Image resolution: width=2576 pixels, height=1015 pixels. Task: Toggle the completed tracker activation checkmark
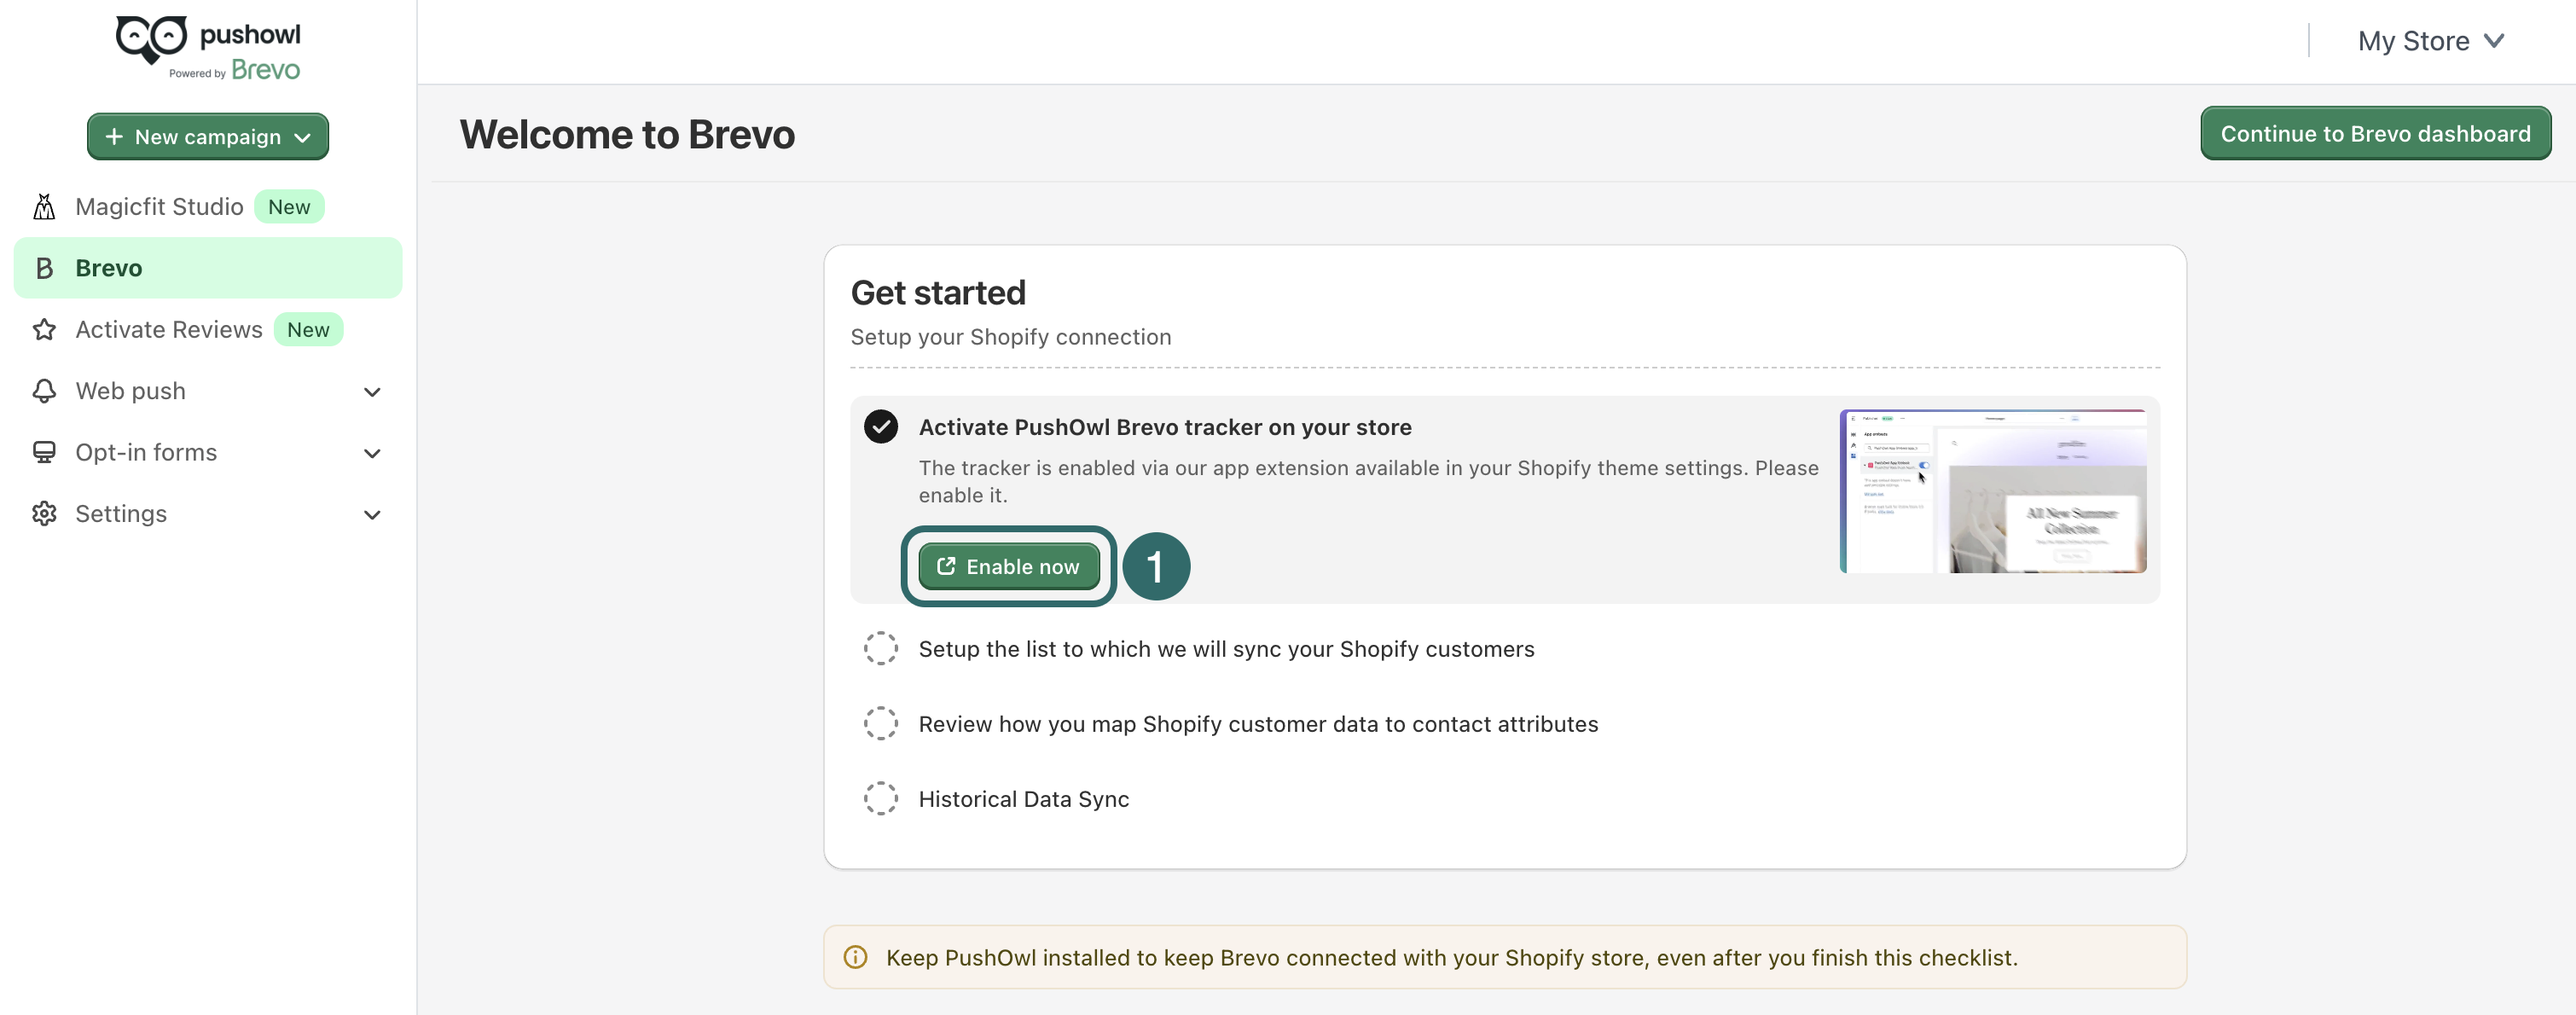(x=880, y=427)
